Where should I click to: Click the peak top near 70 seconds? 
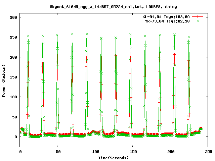(x=72, y=34)
